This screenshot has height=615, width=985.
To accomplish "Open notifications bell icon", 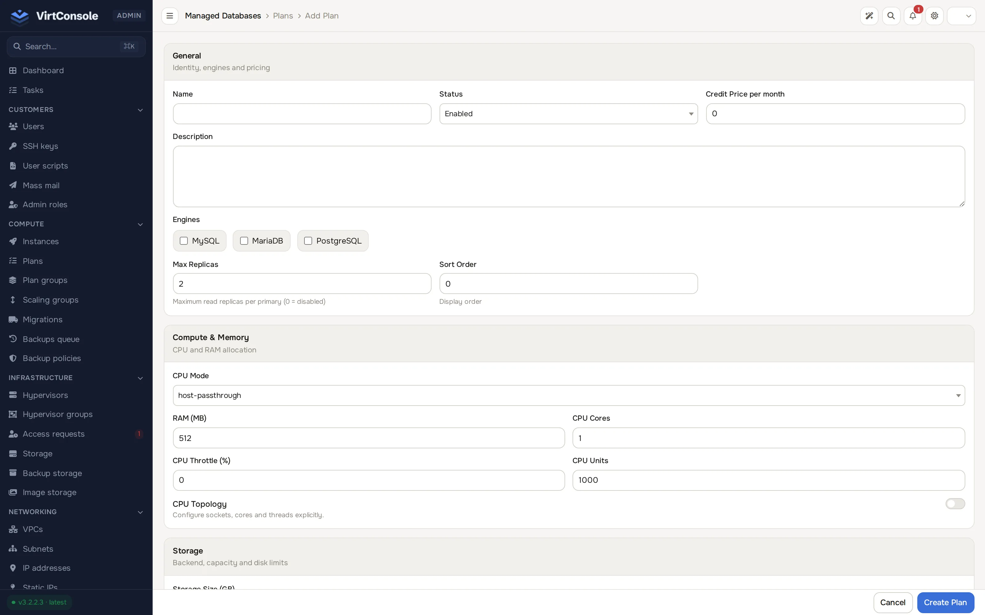I will pos(913,16).
